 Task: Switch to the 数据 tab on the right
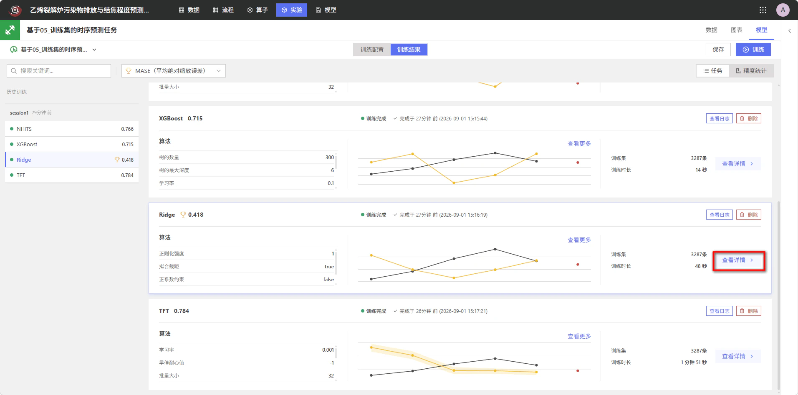(x=712, y=30)
